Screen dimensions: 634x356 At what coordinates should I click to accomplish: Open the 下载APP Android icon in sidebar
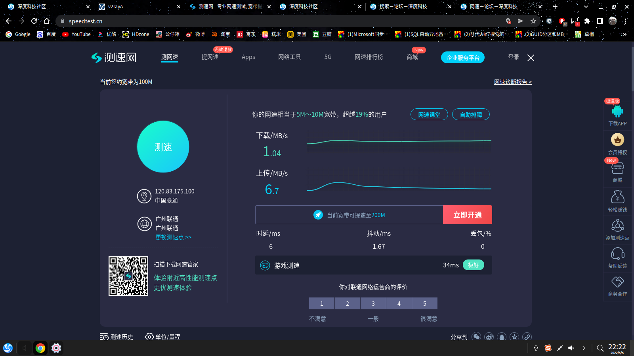pyautogui.click(x=617, y=111)
